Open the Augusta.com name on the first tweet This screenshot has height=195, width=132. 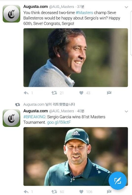(36, 6)
